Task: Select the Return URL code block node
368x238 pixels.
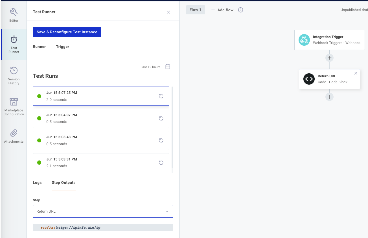Action: (329, 79)
